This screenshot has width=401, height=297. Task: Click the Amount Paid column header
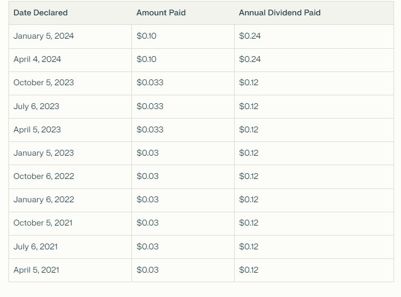161,13
